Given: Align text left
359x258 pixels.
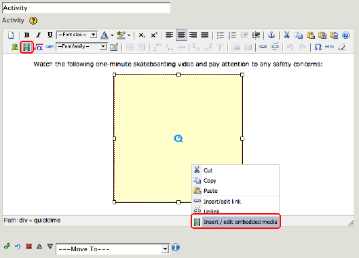Looking at the screenshot, I should [x=170, y=35].
